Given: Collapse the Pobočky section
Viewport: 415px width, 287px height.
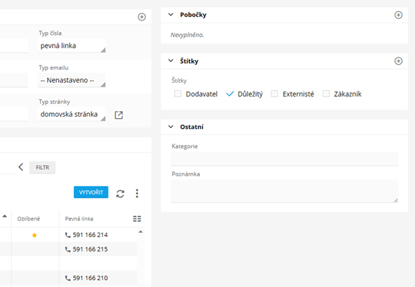Looking at the screenshot, I should click(171, 15).
